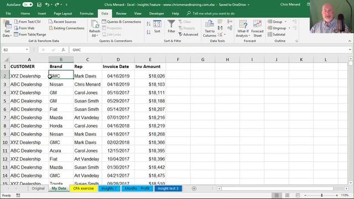Click the Consolidate icon
The image size is (354, 199).
click(230, 22)
